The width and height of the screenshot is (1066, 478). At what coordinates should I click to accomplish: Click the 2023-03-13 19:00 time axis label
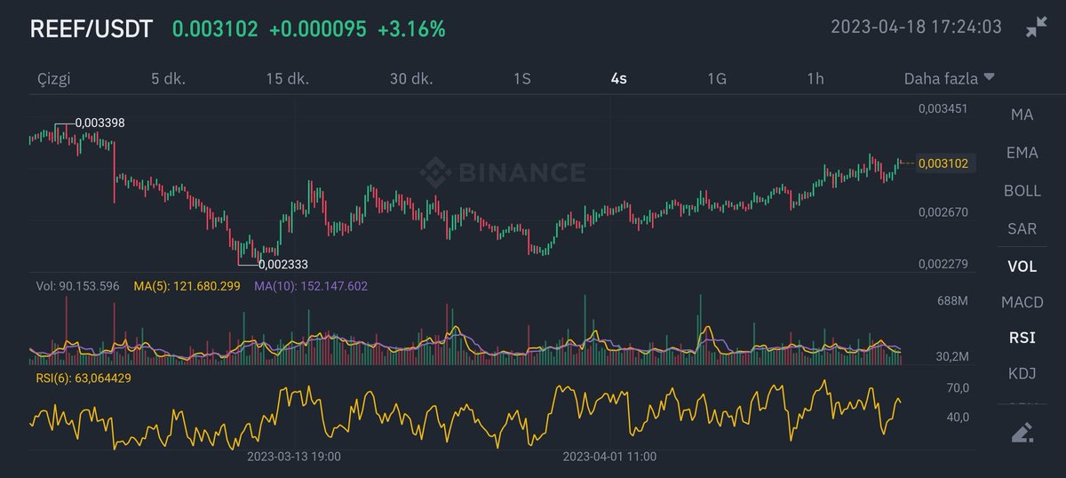[x=294, y=457]
